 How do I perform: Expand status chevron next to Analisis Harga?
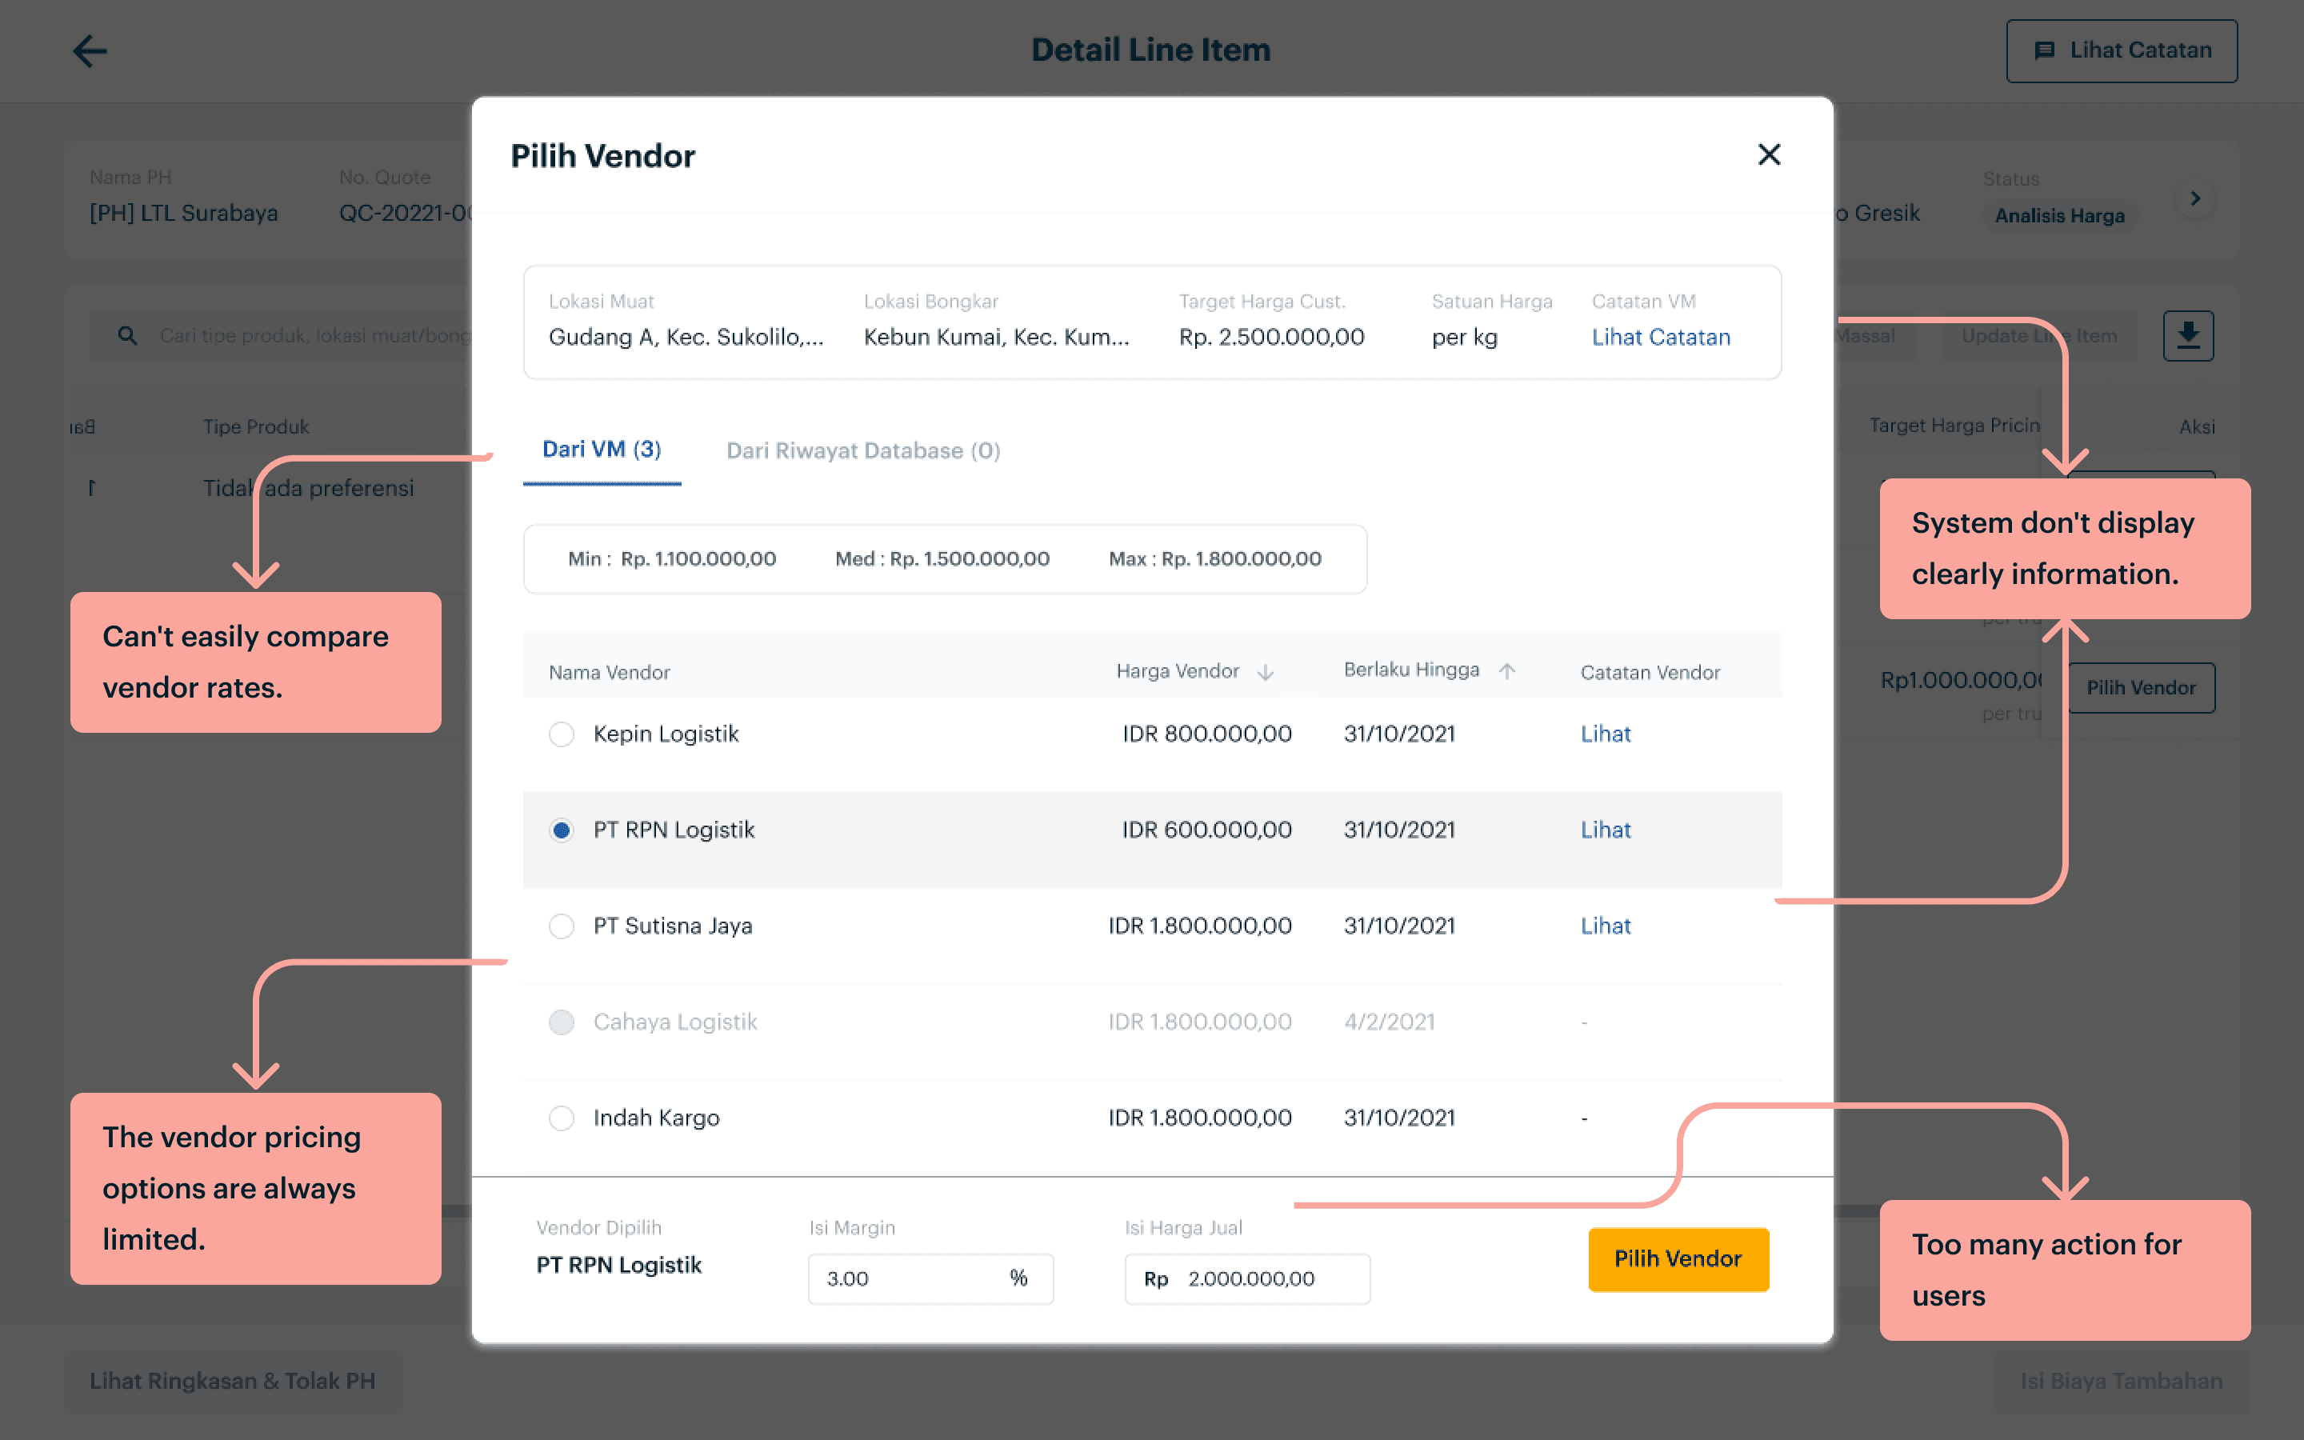pos(2194,199)
